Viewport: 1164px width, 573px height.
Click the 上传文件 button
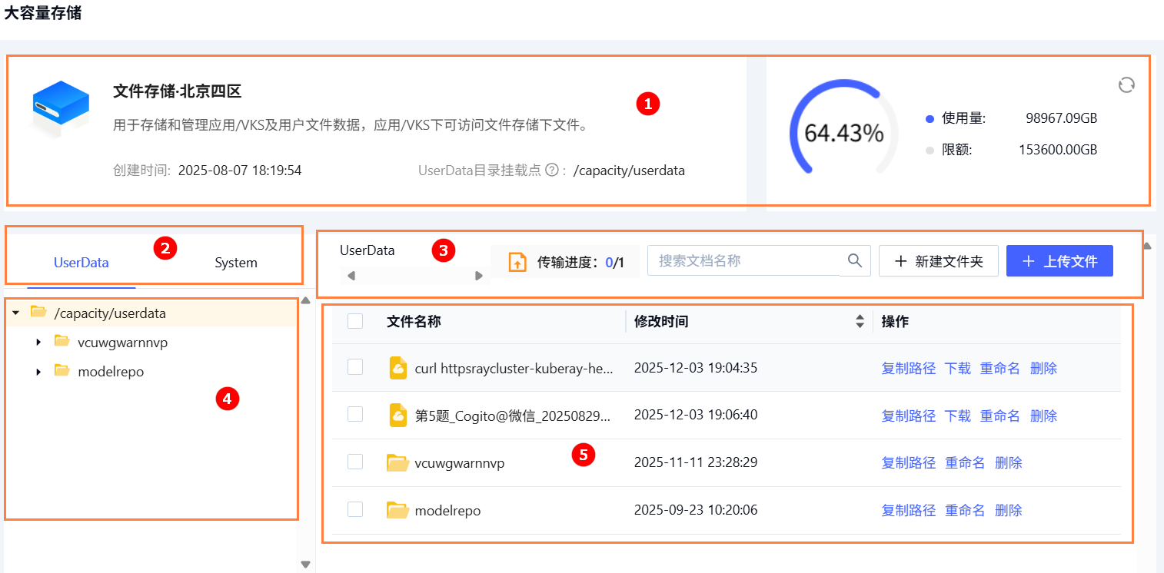click(x=1059, y=260)
